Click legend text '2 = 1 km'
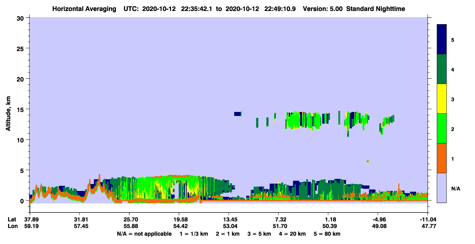Viewport: 475px width, 244px height. click(228, 234)
